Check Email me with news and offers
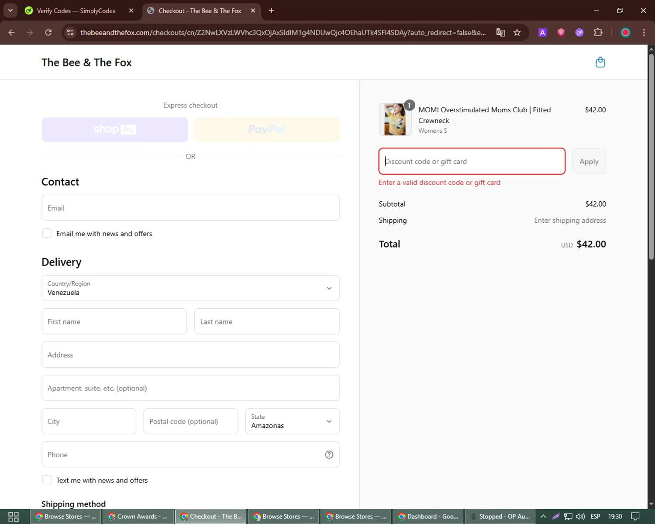655x524 pixels. tap(47, 233)
